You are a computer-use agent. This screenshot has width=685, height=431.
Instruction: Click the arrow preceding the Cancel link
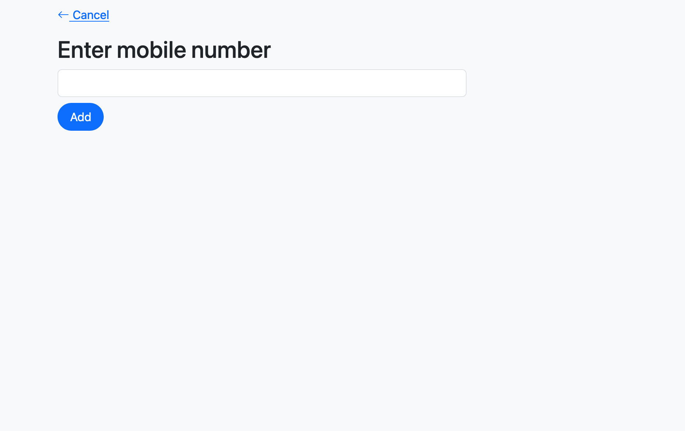click(63, 15)
